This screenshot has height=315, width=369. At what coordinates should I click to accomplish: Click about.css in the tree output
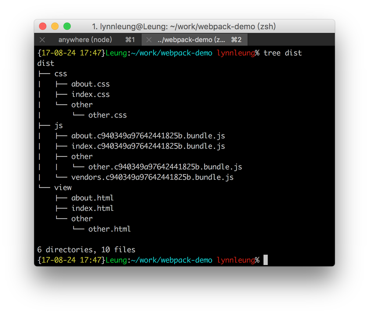click(x=90, y=84)
